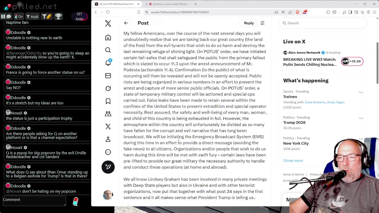Viewport: 379px width, 213px height.
Task: Open Notifications bell with badge 4
Action: pos(108,62)
